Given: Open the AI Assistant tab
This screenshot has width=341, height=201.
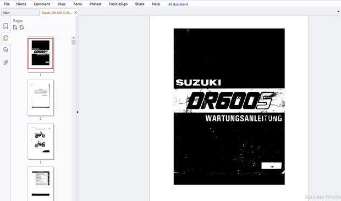Looking at the screenshot, I should (178, 4).
